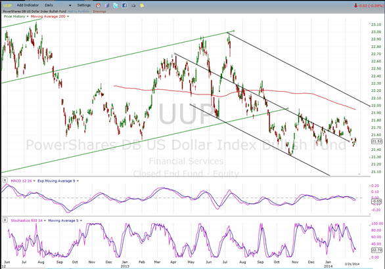
Task: Click the Add to Portfolio link
Action: [79, 11]
